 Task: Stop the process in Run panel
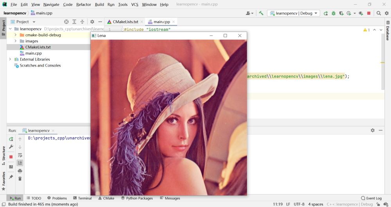click(x=11, y=157)
